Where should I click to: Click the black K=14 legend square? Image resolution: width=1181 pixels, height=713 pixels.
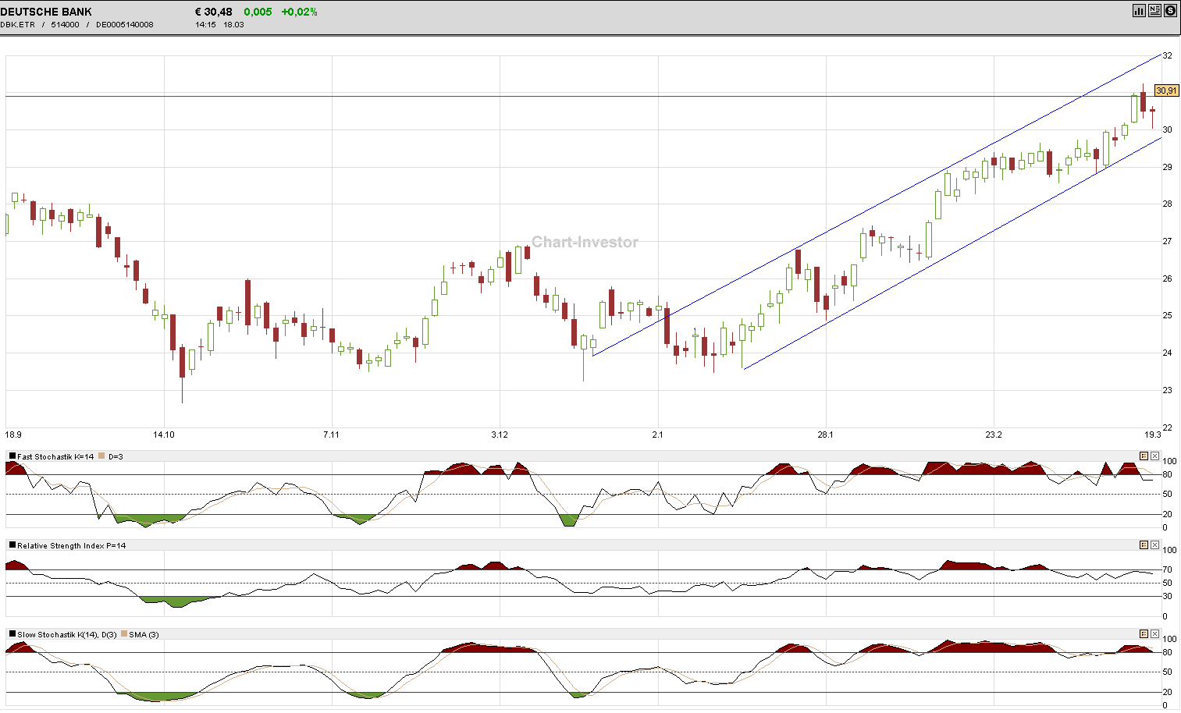[x=12, y=455]
